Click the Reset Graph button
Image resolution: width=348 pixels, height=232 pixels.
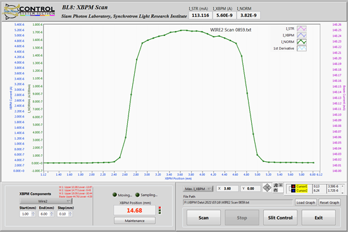click(x=330, y=202)
